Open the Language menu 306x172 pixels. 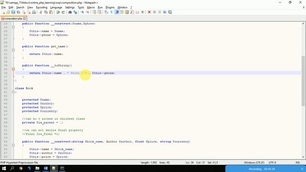tap(56, 8)
